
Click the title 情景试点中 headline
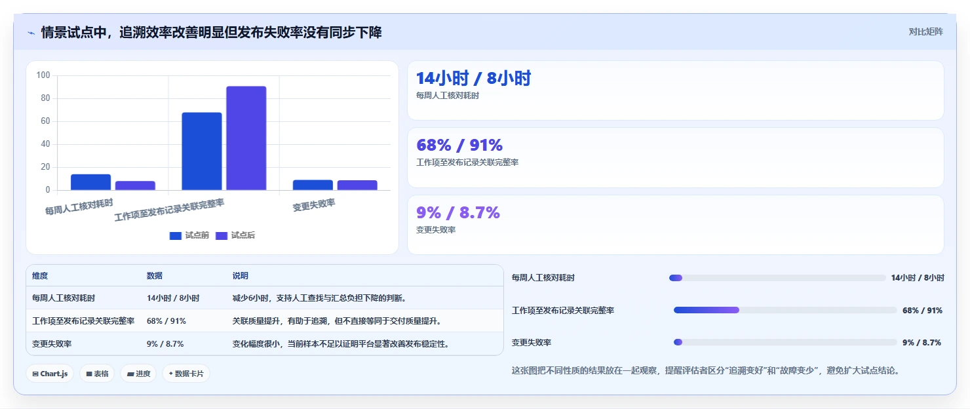211,32
